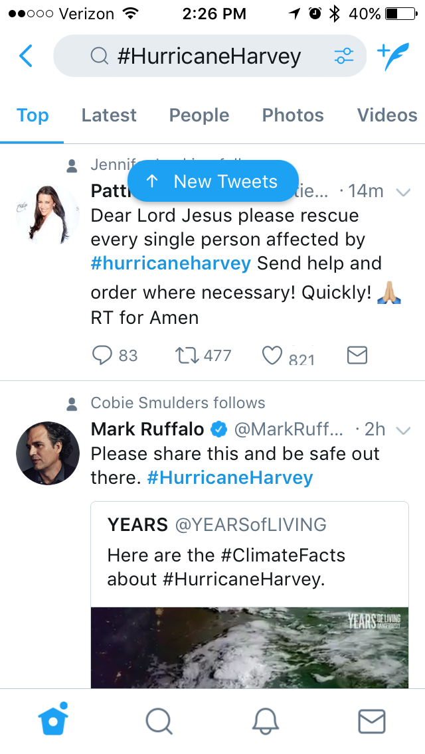425x754 pixels.
Task: Open Mark Ruffalo's profile picture
Action: pos(48,453)
